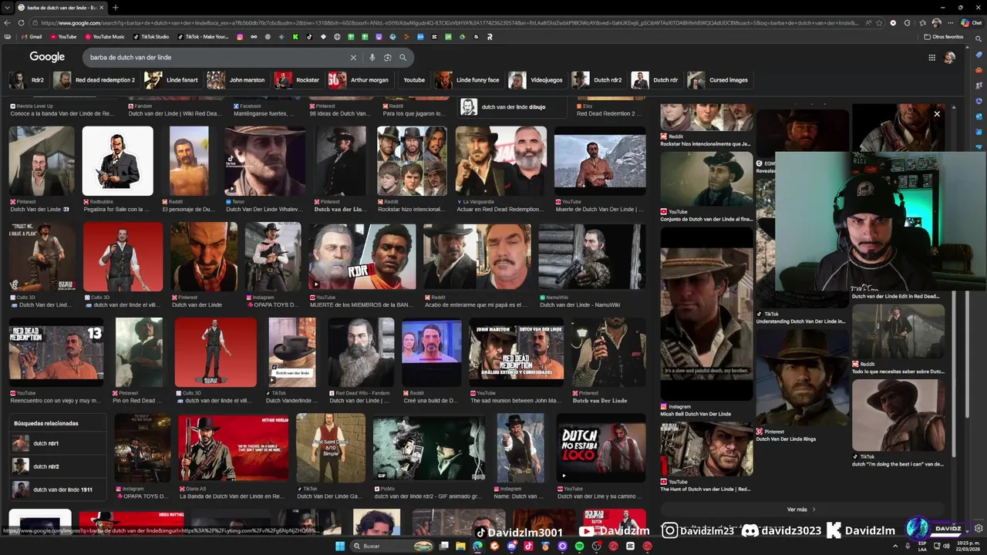Screen dimensions: 987x555
Task: Click 'Ver más' in preview panel
Action: [801, 510]
